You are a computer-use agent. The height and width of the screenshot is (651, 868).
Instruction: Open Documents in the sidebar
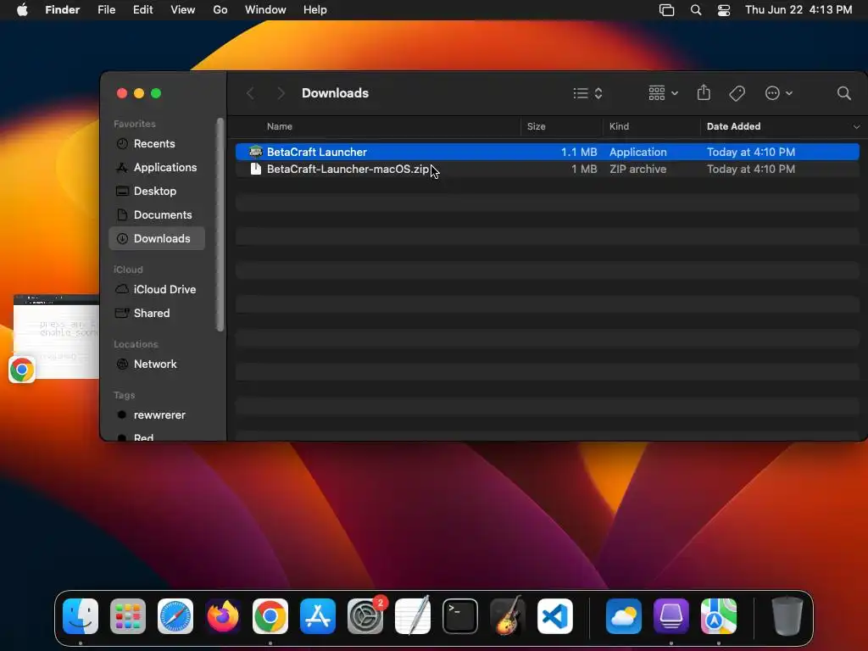click(157, 215)
